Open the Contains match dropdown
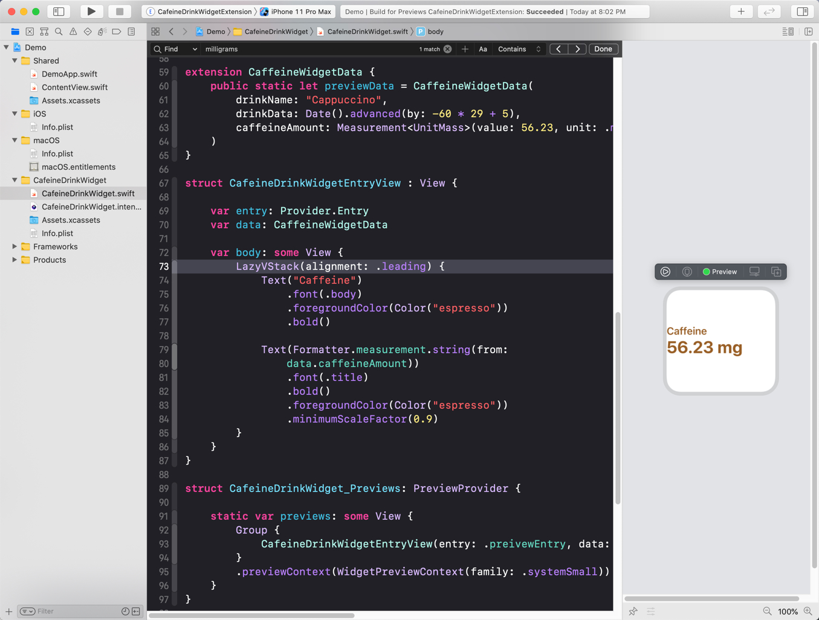Viewport: 819px width, 620px height. pyautogui.click(x=519, y=49)
